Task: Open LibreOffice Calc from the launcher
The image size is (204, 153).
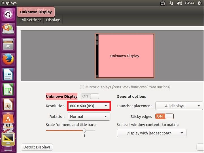Action: point(8,89)
